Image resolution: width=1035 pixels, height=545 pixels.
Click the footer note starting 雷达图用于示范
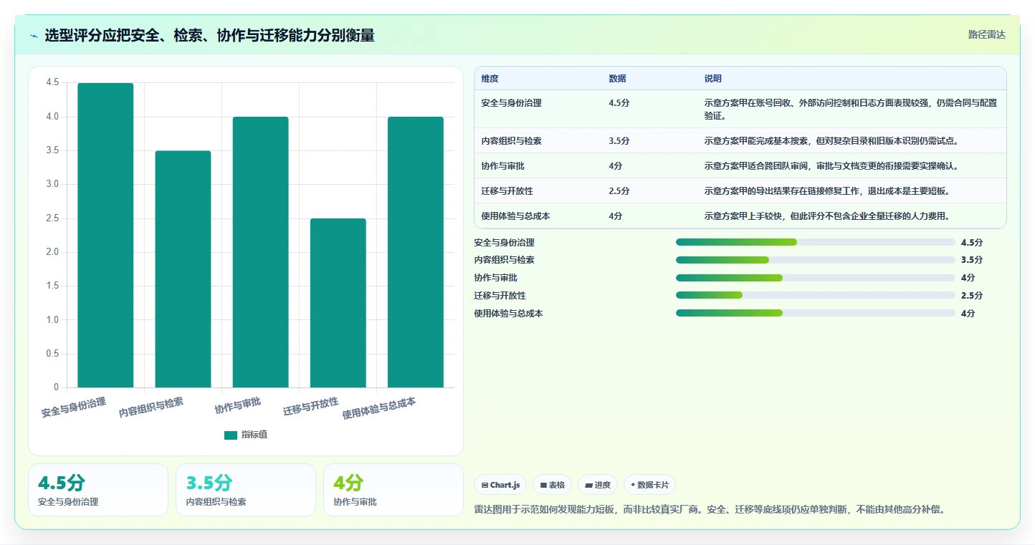(x=710, y=510)
